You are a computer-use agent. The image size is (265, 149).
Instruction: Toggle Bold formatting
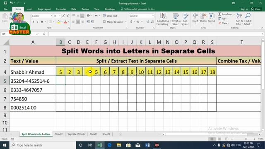coord(33,22)
